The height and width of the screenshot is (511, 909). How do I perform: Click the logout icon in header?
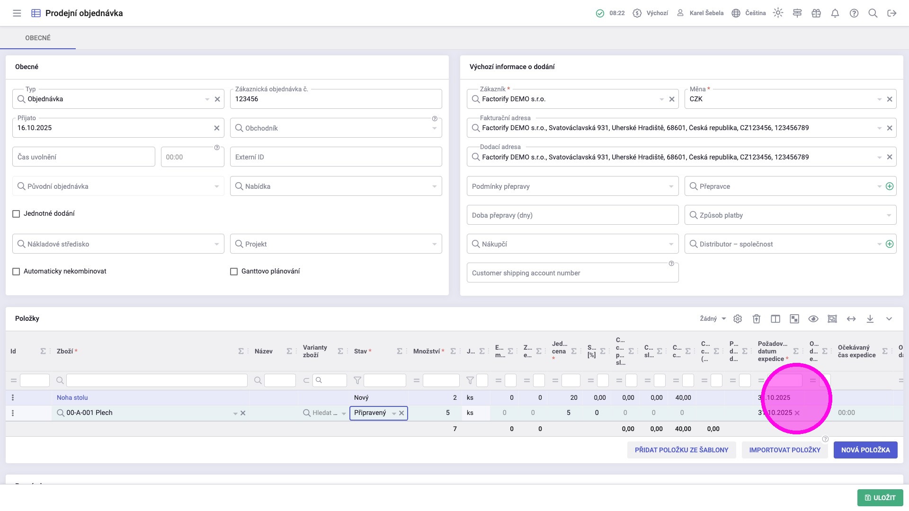tap(892, 13)
